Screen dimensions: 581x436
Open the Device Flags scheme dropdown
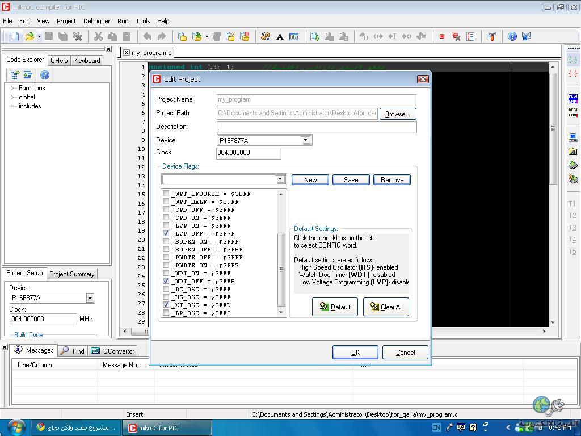coord(280,179)
